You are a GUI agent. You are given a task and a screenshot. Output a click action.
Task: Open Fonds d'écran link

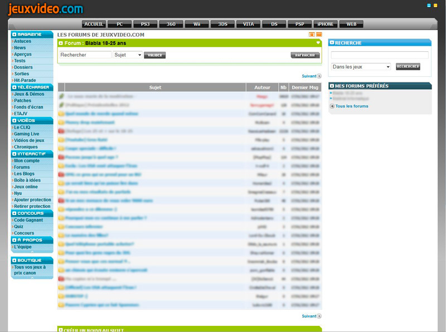[28, 107]
